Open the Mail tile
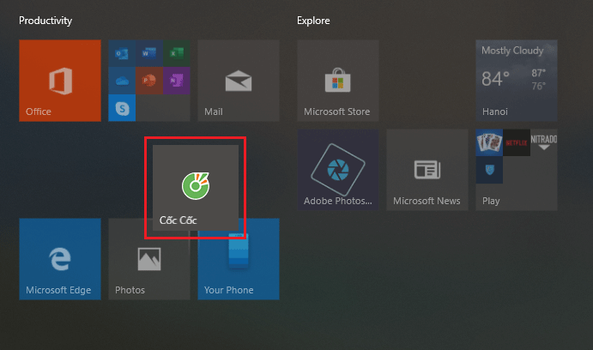This screenshot has height=350, width=593. [239, 81]
